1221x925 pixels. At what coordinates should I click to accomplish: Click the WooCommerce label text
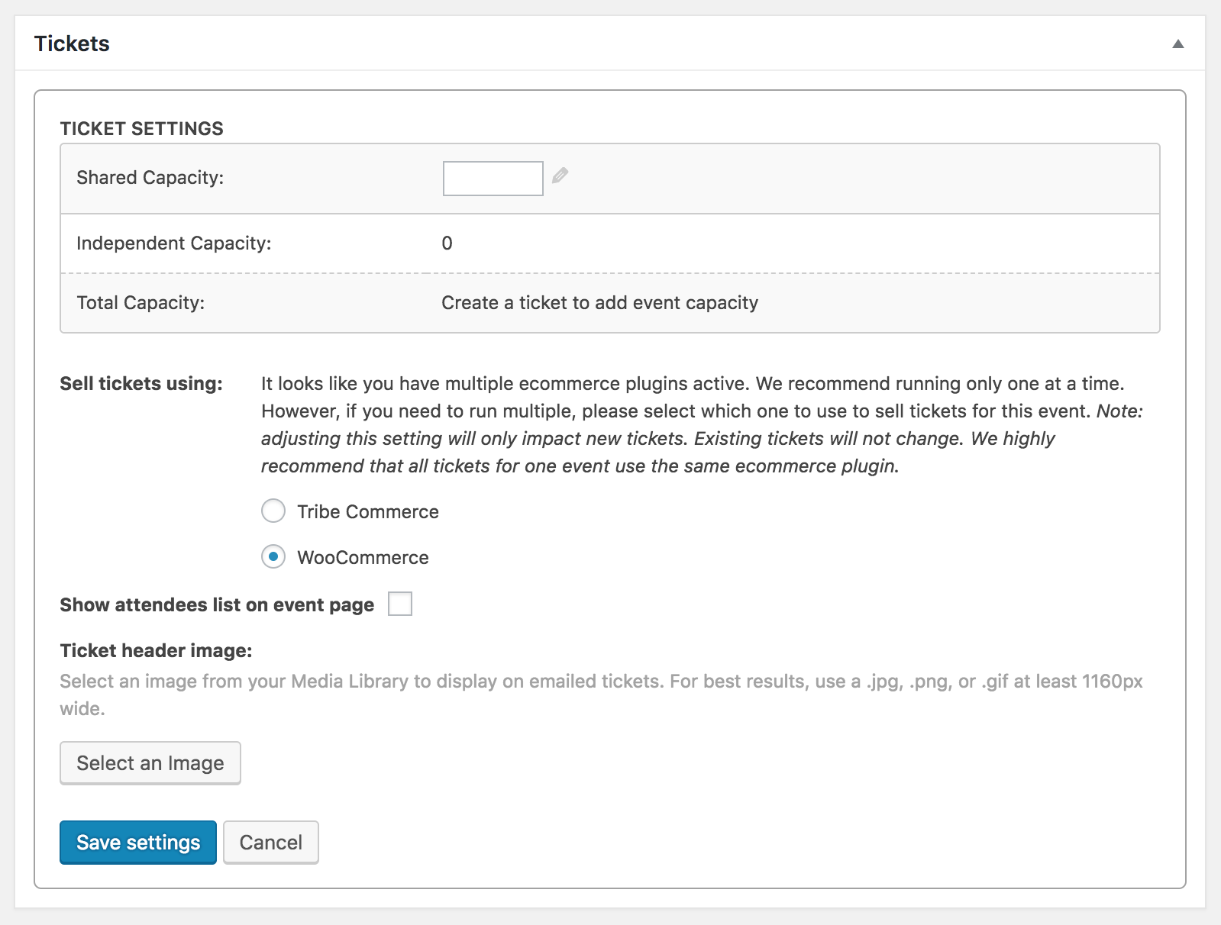363,558
